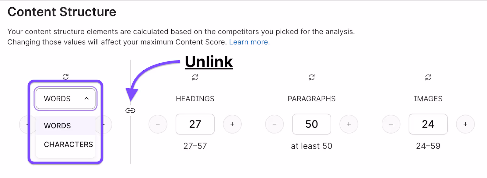
Task: Collapse the WORDS dropdown selector
Action: tap(65, 99)
